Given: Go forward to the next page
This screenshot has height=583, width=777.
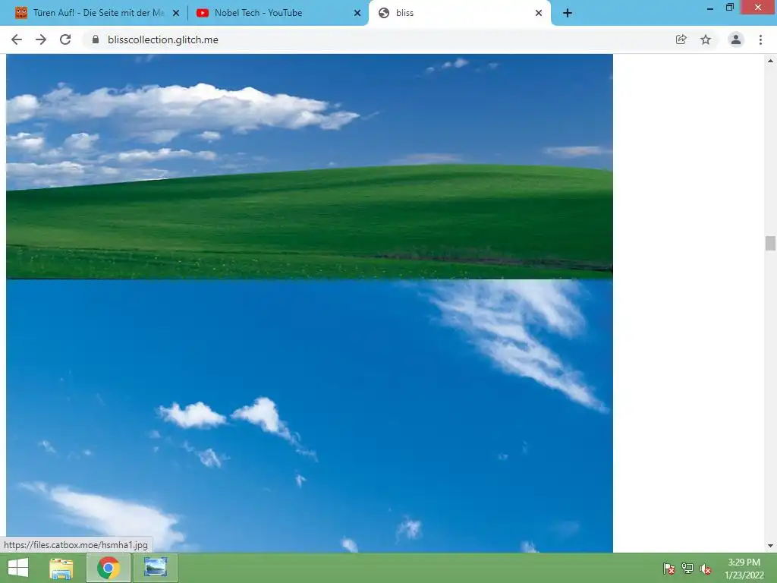Looking at the screenshot, I should click(41, 39).
